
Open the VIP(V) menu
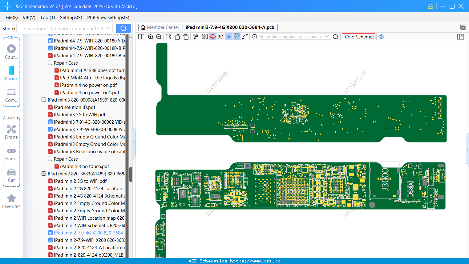(x=29, y=18)
